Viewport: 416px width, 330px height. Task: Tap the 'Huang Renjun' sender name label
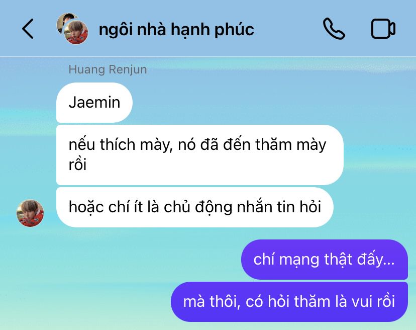pyautogui.click(x=108, y=69)
